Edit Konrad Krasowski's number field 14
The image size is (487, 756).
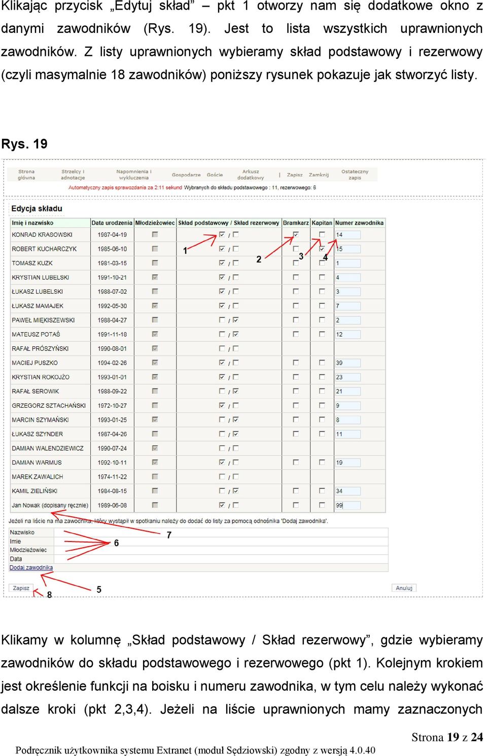coord(347,235)
